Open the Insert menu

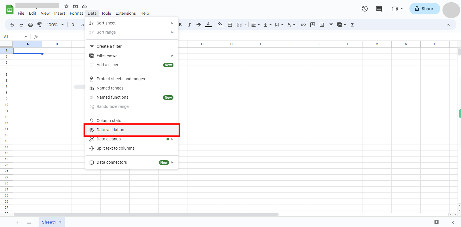click(x=60, y=13)
